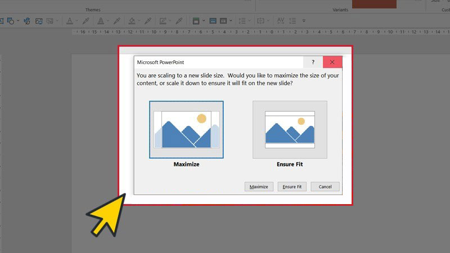Close the Microsoft PowerPoint dialog
Screen dimensions: 450x253
coord(332,62)
